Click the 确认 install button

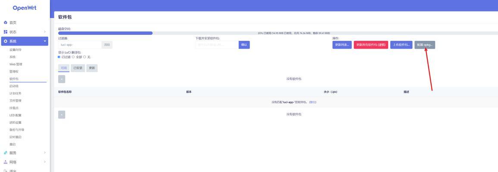click(244, 45)
